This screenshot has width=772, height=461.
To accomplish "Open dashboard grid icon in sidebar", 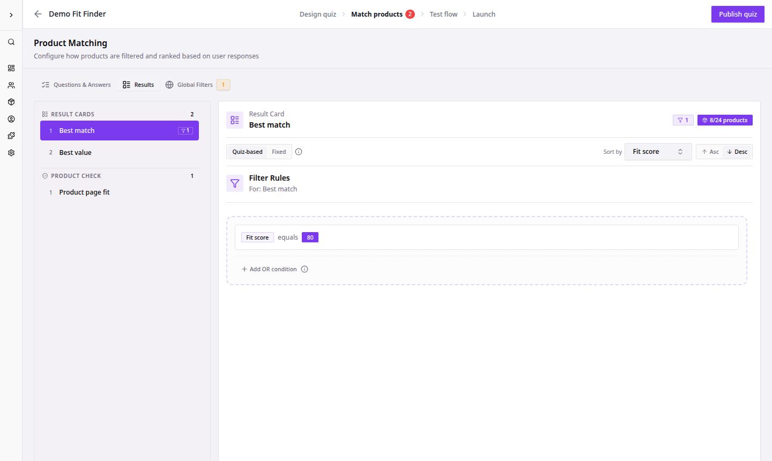I will 11,68.
